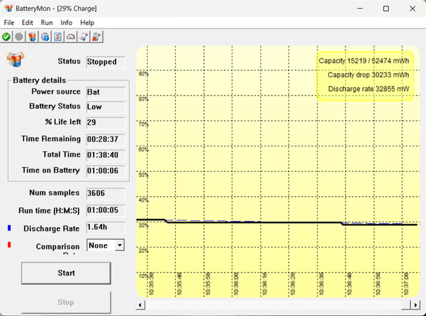This screenshot has height=316, width=426.
Task: Click the Run time value 01:00:05
Action: coord(106,210)
